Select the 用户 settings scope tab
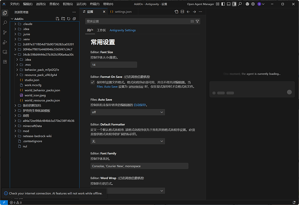The height and width of the screenshot is (205, 299). click(x=90, y=30)
